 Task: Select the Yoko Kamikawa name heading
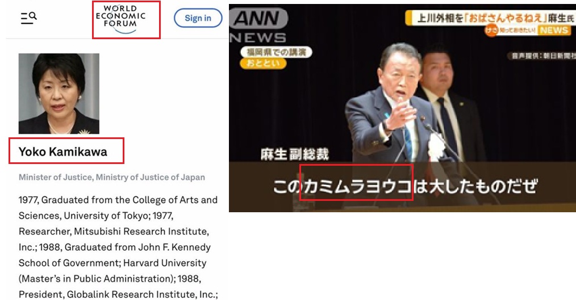pyautogui.click(x=62, y=152)
